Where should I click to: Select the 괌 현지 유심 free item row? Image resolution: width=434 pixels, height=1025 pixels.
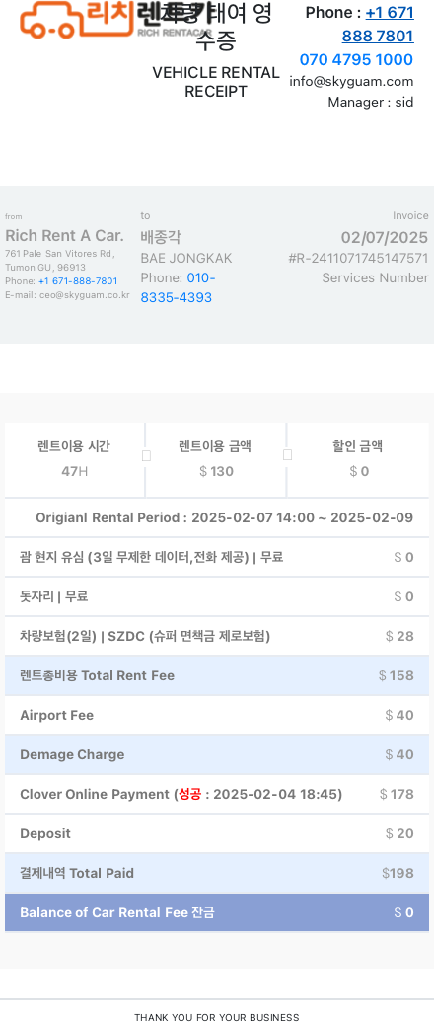click(x=217, y=558)
